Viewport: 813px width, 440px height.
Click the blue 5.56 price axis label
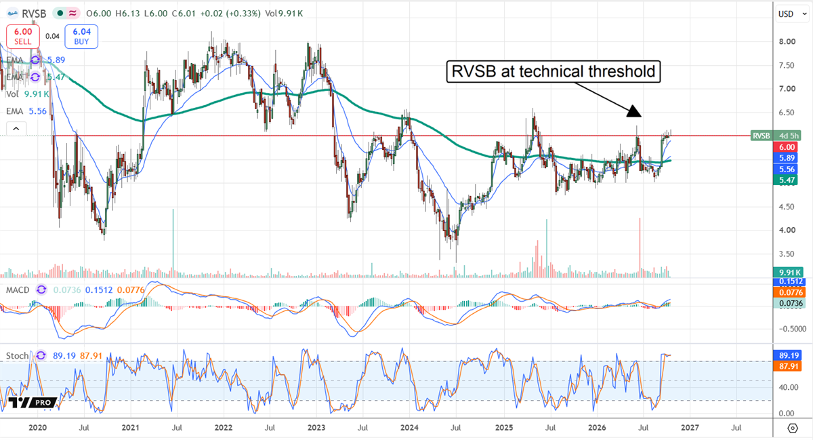[786, 168]
